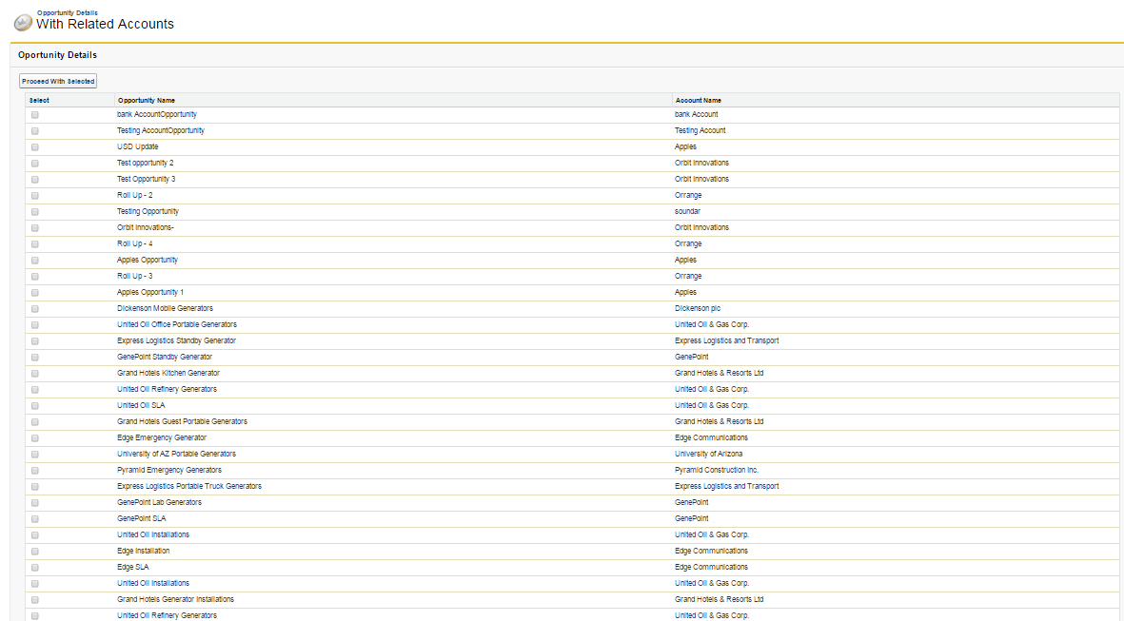This screenshot has width=1124, height=621.
Task: Check Grand Hotels Generator Installations checkbox
Action: (x=35, y=600)
